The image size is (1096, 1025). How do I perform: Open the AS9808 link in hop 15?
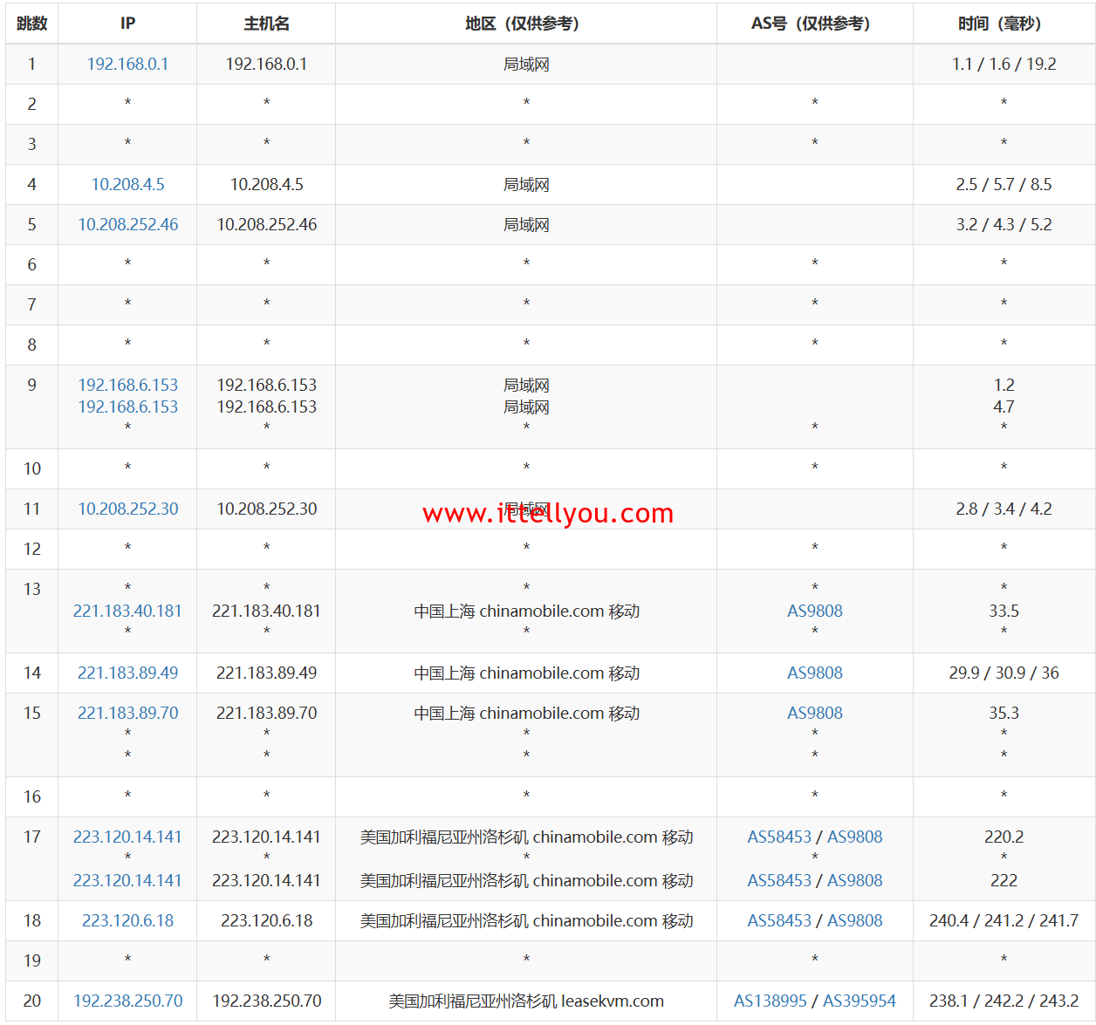click(x=815, y=713)
